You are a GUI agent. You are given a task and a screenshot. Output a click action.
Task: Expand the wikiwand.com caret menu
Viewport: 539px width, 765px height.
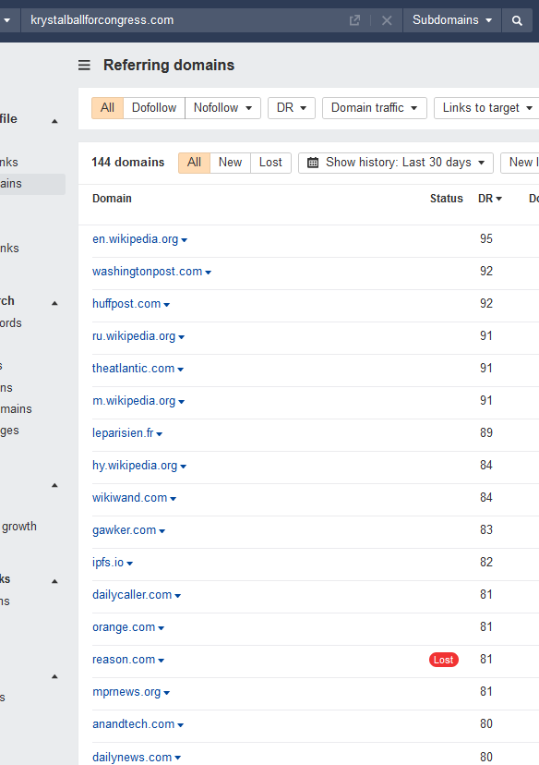click(173, 499)
